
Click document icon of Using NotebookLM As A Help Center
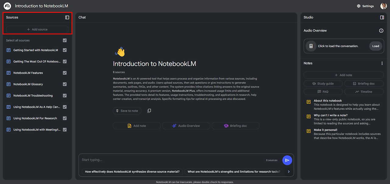(9, 107)
